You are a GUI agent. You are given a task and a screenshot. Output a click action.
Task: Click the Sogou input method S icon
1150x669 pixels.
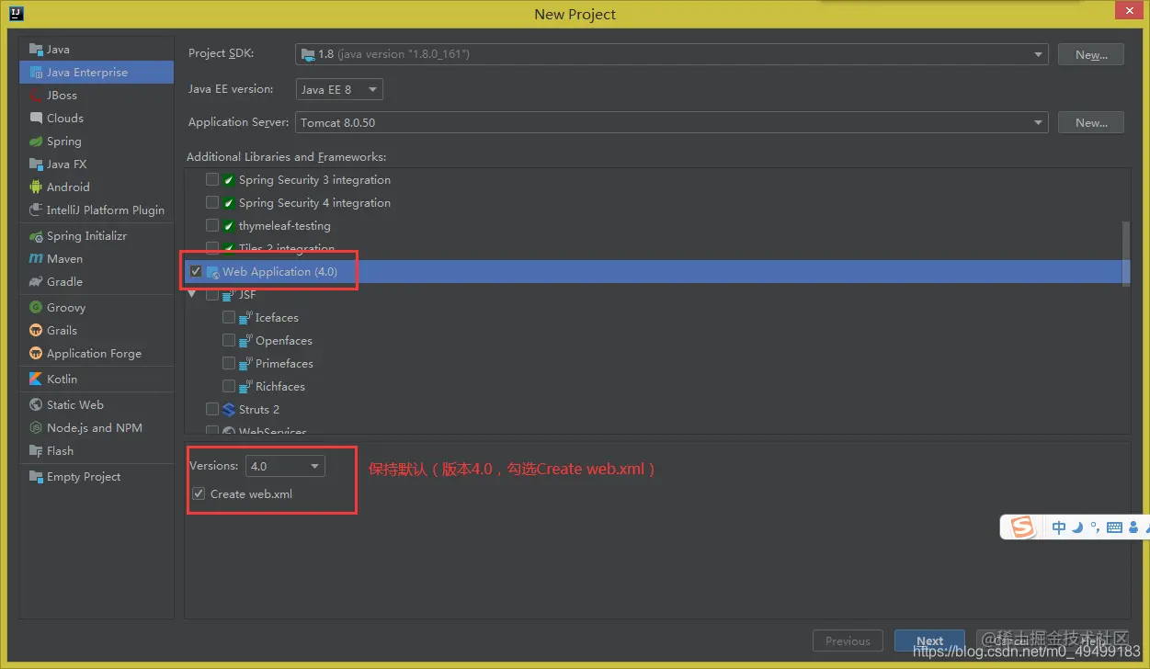(x=1021, y=527)
